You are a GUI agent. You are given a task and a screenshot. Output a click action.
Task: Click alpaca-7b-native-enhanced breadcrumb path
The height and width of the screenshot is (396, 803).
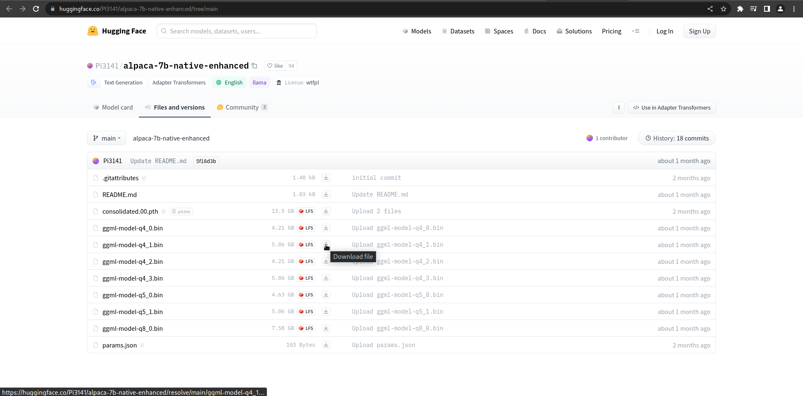click(x=171, y=138)
